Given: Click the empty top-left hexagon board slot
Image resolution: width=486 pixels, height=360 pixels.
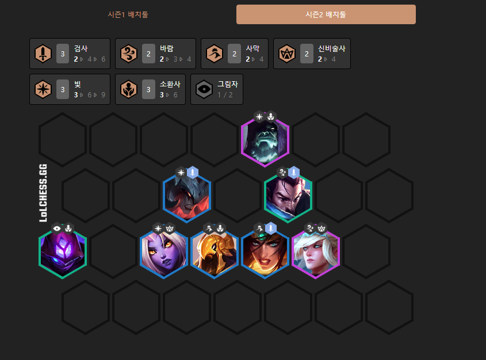Looking at the screenshot, I should pos(63,139).
